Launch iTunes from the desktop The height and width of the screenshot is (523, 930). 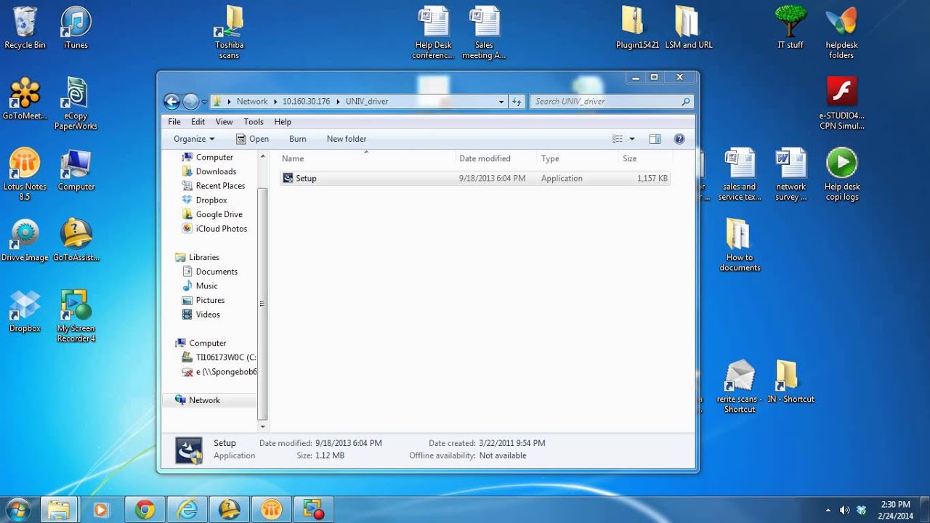[76, 28]
